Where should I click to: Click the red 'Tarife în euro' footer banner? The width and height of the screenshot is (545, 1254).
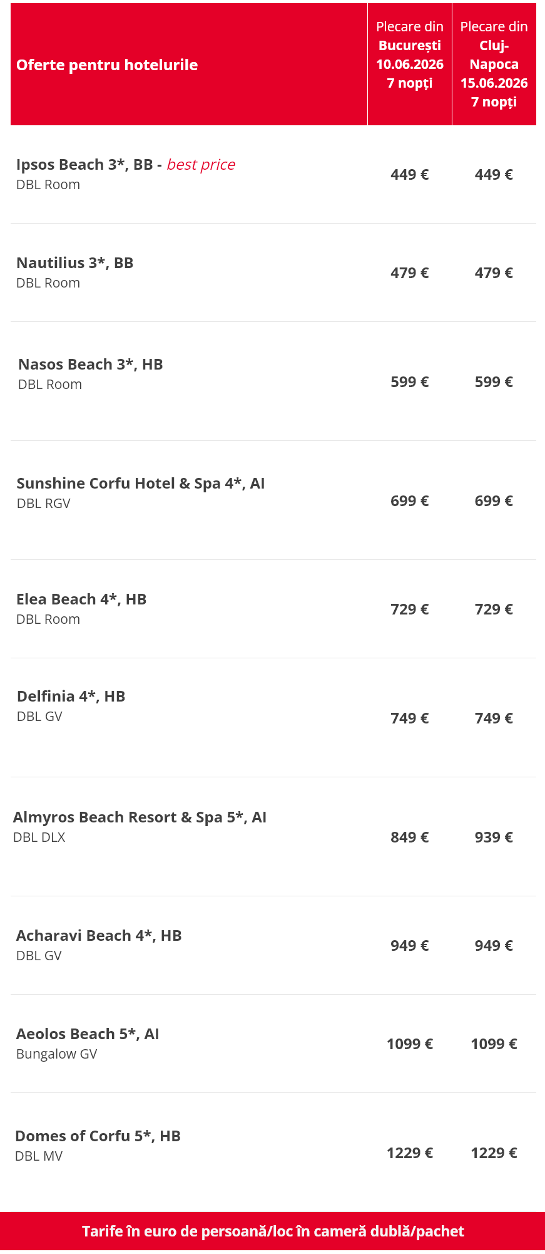pyautogui.click(x=273, y=1231)
